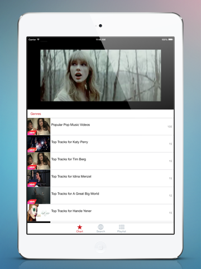
Task: Click the Hande Yener row thumbnail
Action: point(39,213)
